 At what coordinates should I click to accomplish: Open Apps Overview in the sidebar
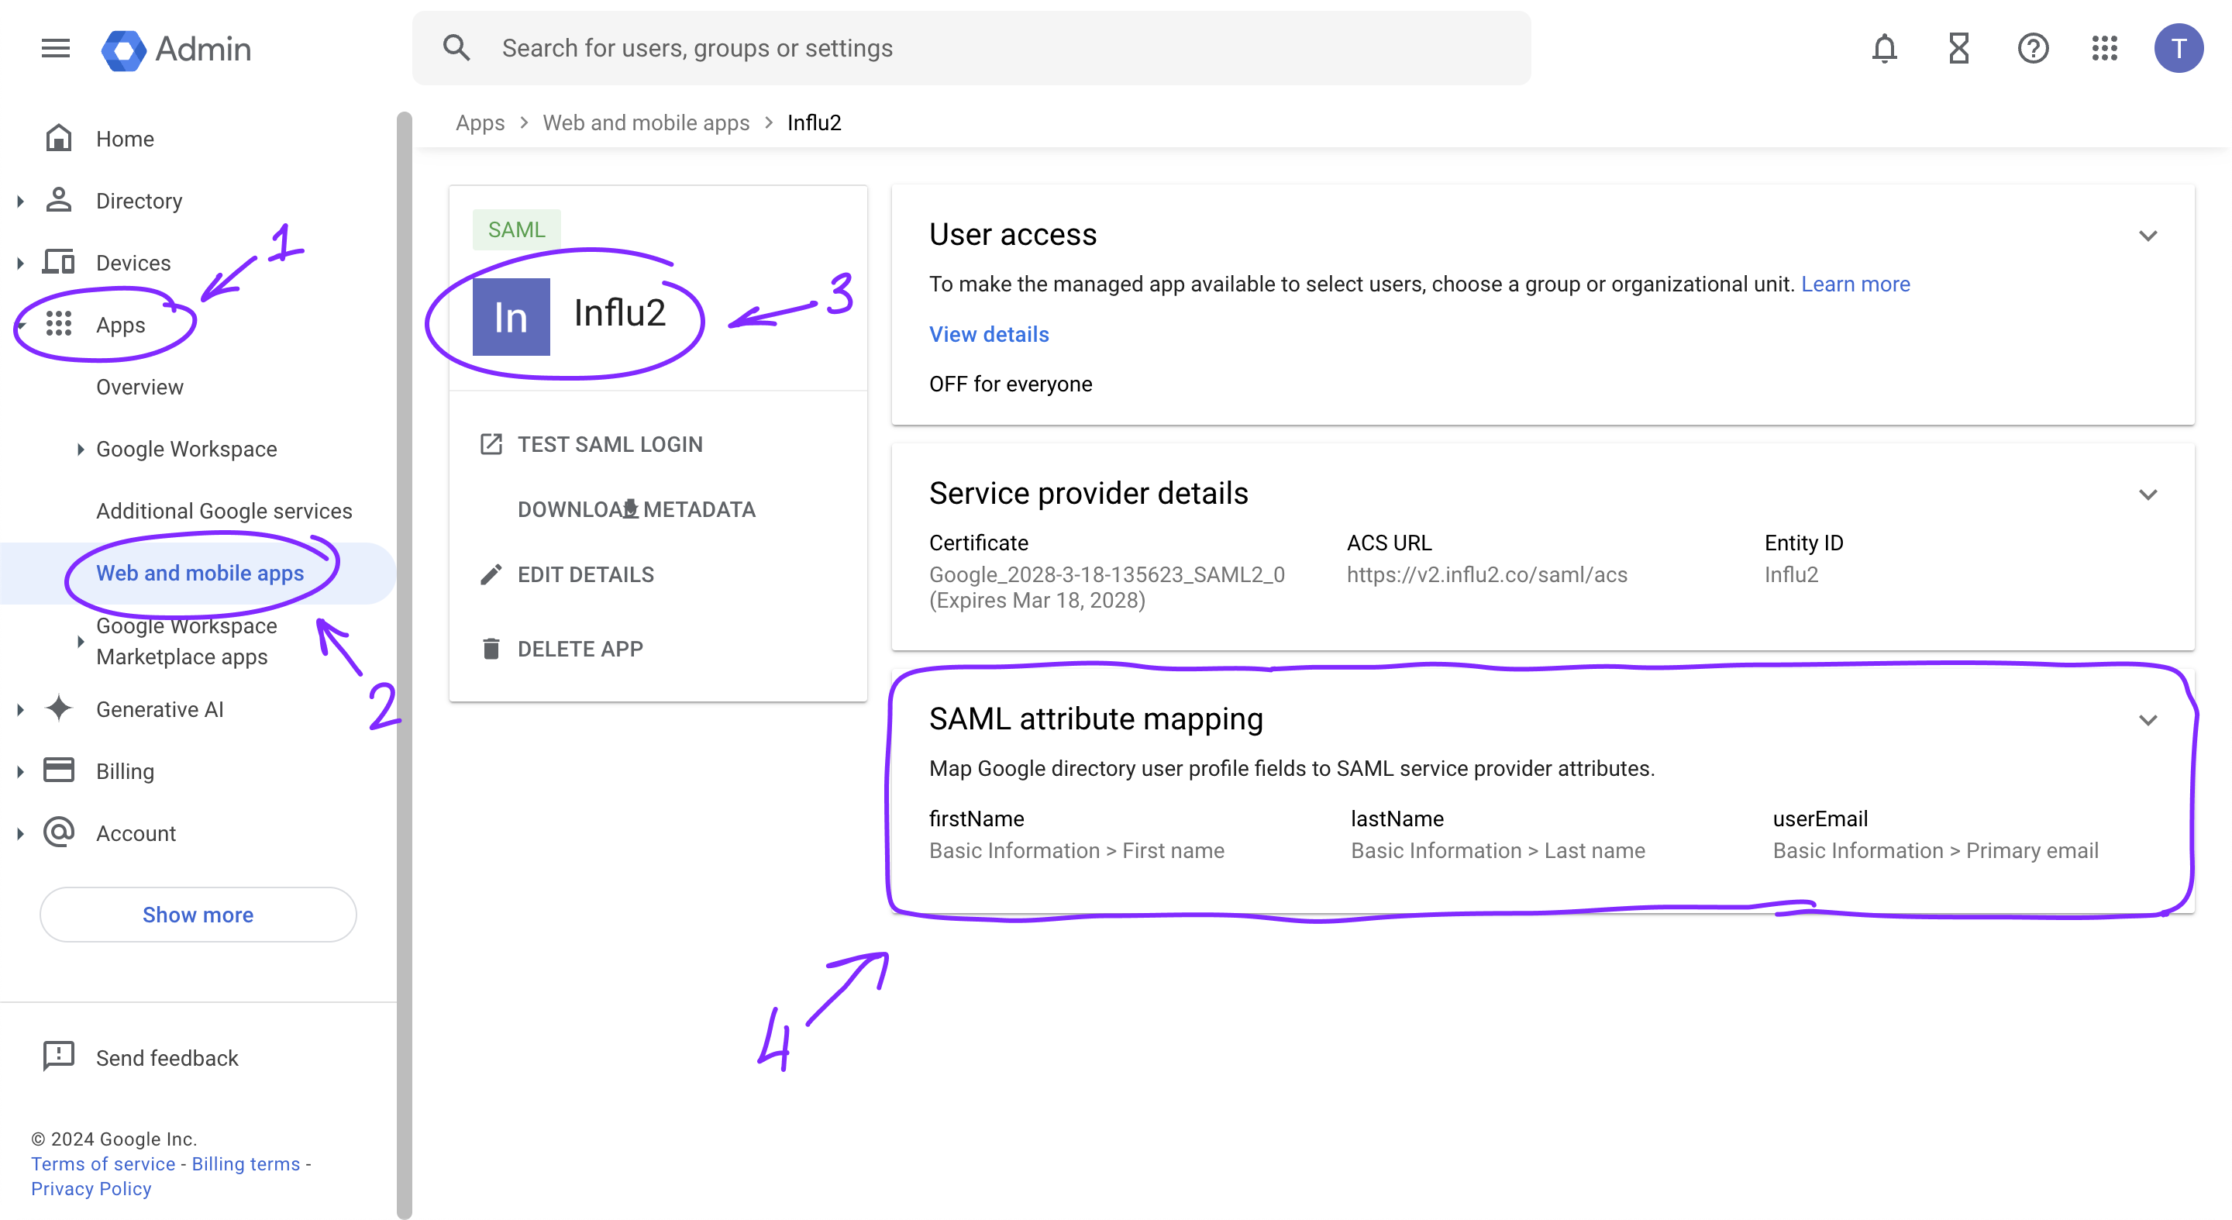coord(139,388)
